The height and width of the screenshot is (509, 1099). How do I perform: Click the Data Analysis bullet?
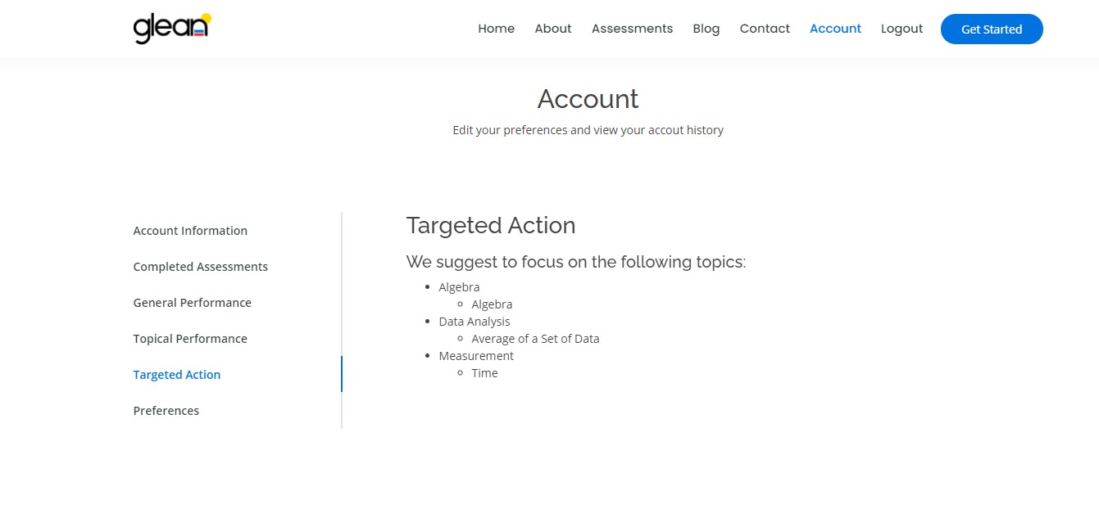[x=475, y=322]
